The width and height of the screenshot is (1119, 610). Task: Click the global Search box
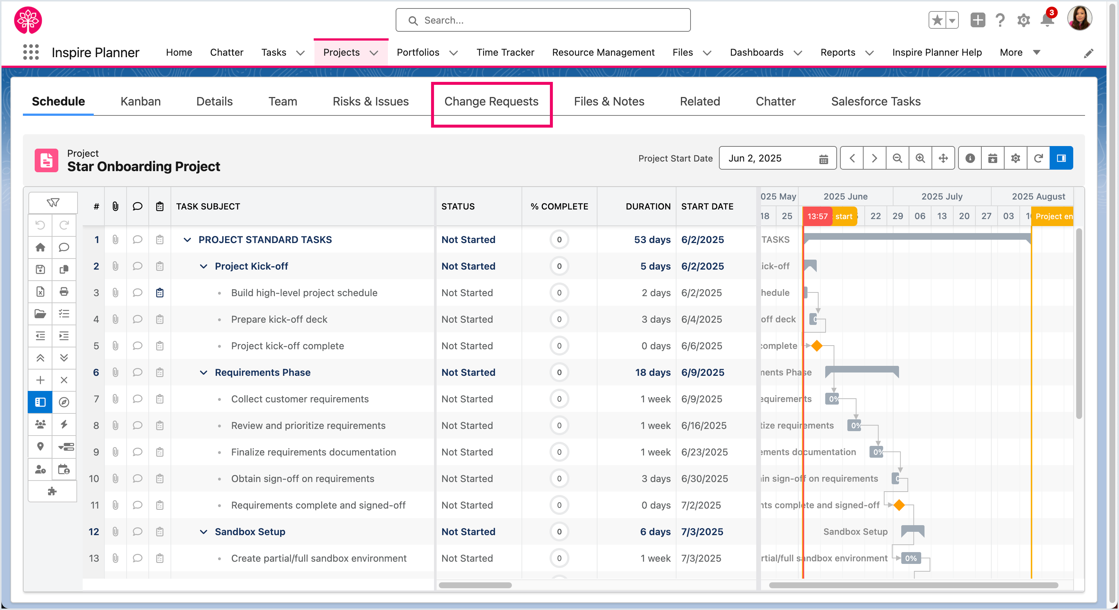pos(543,20)
